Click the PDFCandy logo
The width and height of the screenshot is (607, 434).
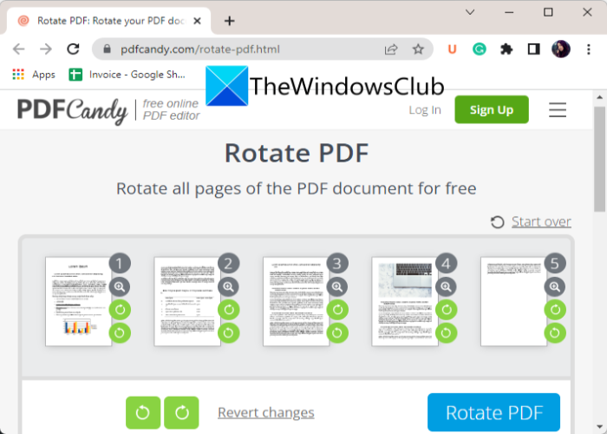72,110
